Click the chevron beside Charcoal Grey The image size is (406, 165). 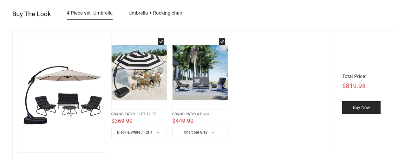coord(213,132)
